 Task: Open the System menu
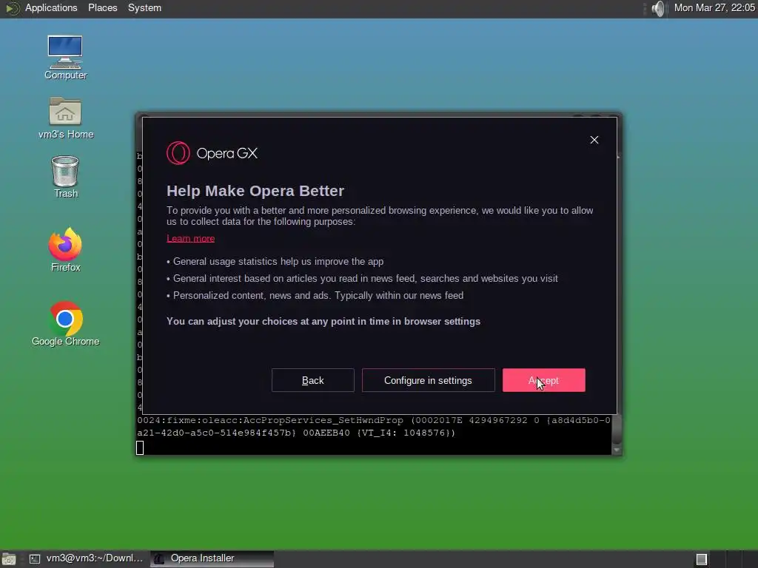144,7
